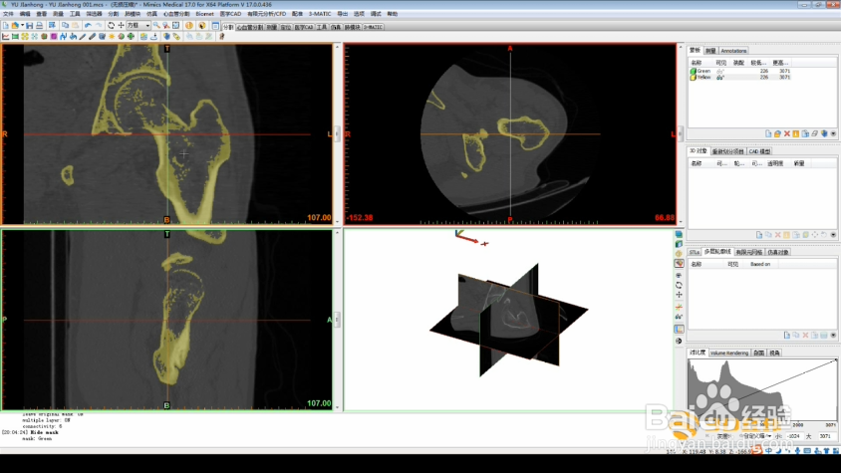This screenshot has width=841, height=473.
Task: Toggle clipping icon on 3D view sidebar
Action: point(679,308)
